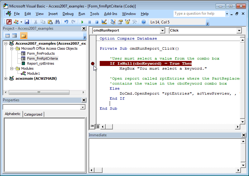Remove the breakpoint dot in code margin
Viewport: 249px width, 176px height.
pos(93,64)
